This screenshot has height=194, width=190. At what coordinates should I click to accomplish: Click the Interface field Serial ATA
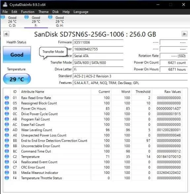pyautogui.click(x=98, y=56)
